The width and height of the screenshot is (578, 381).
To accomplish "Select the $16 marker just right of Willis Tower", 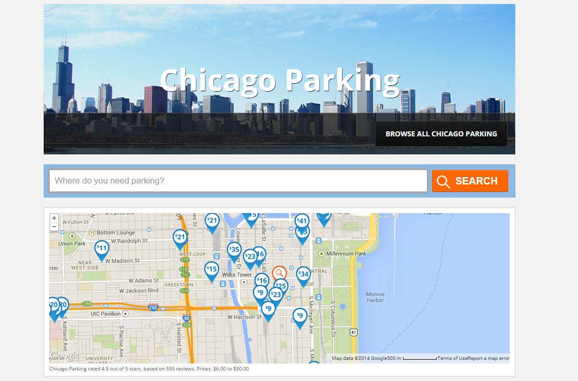I will click(x=262, y=280).
